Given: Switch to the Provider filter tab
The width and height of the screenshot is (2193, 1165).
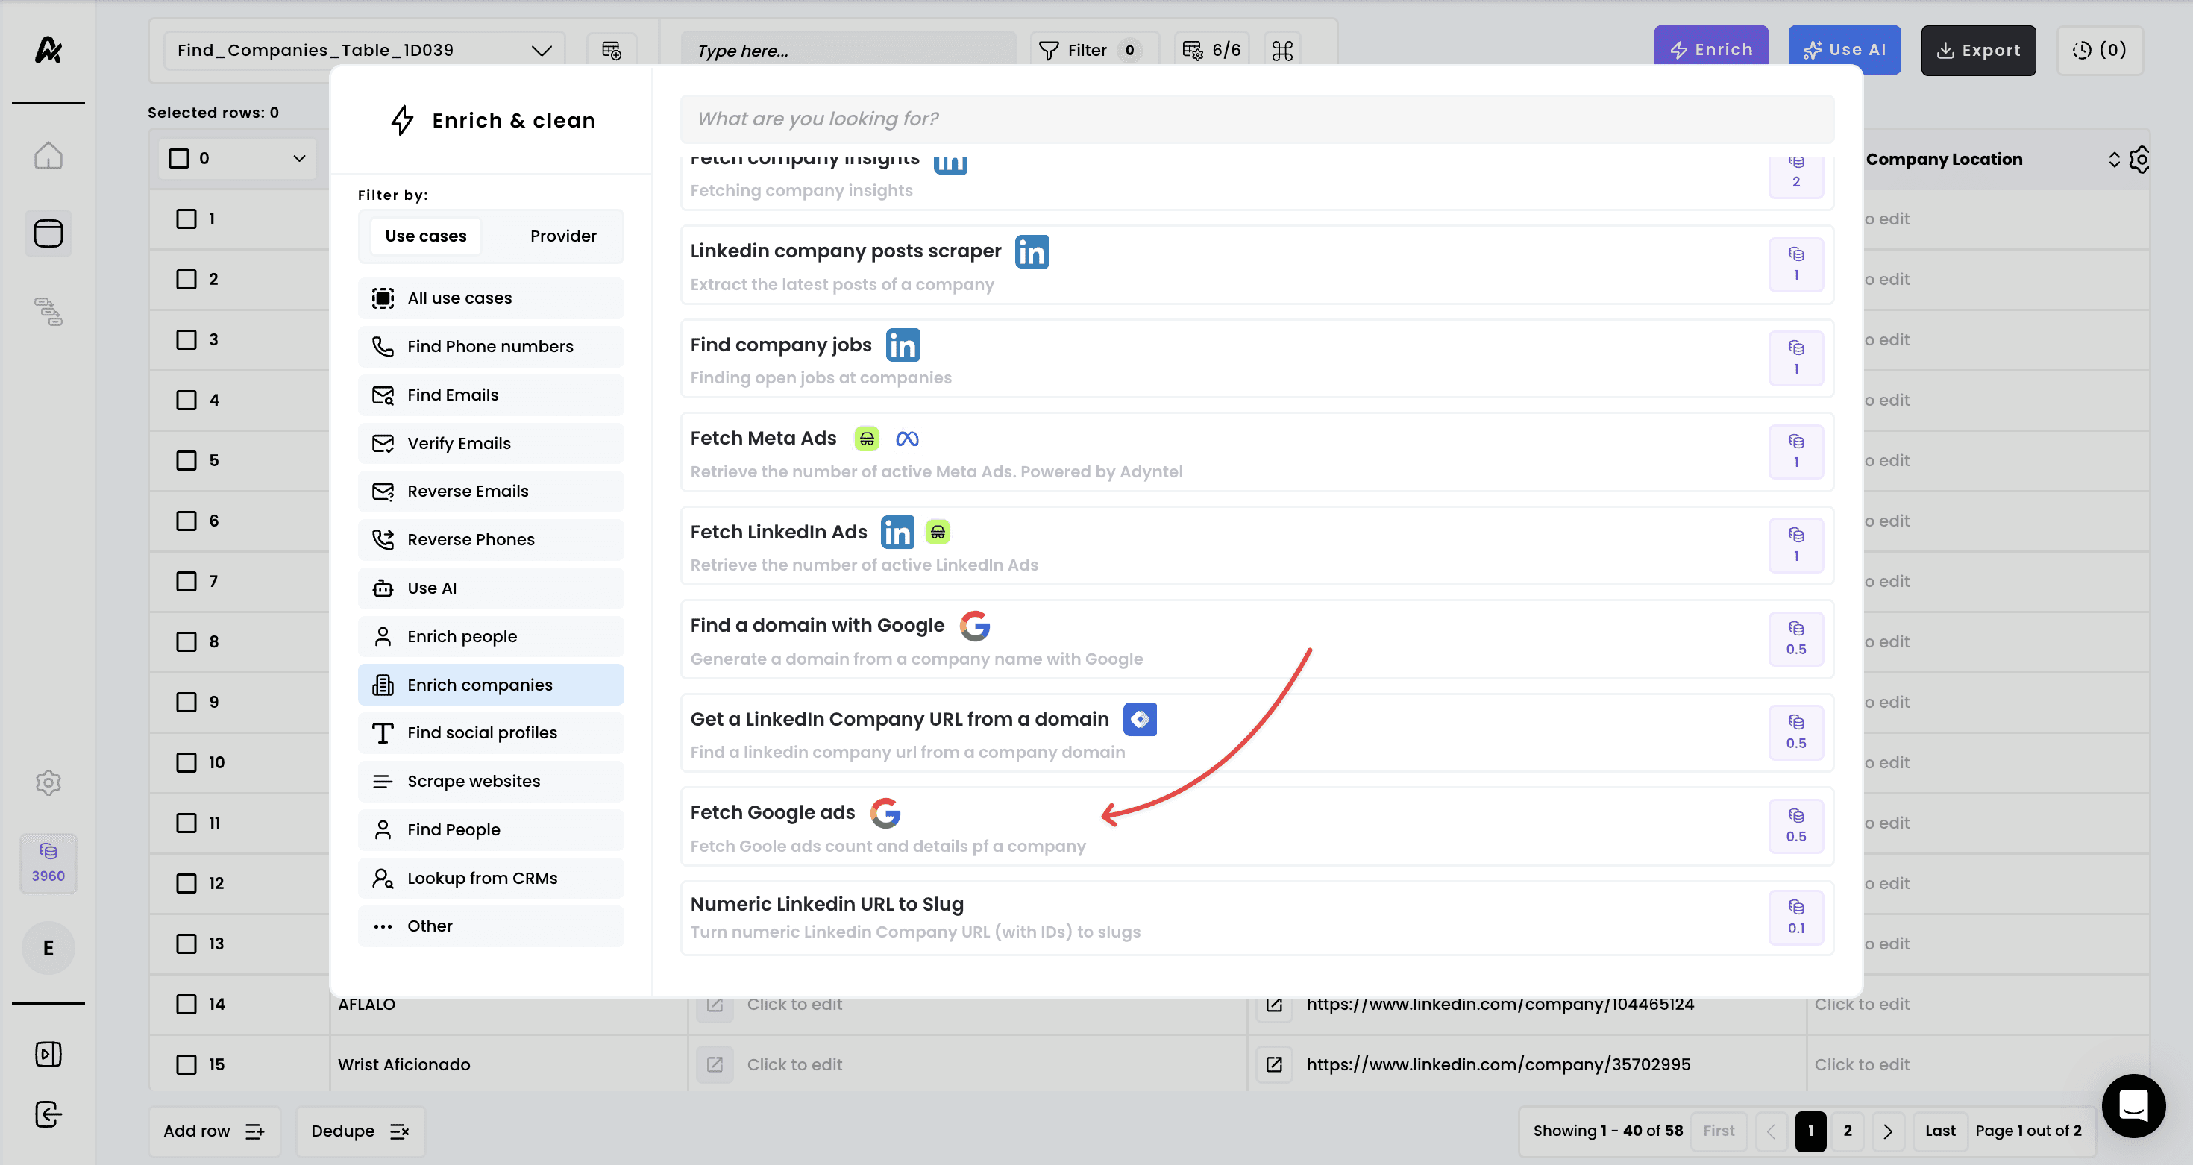Looking at the screenshot, I should point(562,236).
